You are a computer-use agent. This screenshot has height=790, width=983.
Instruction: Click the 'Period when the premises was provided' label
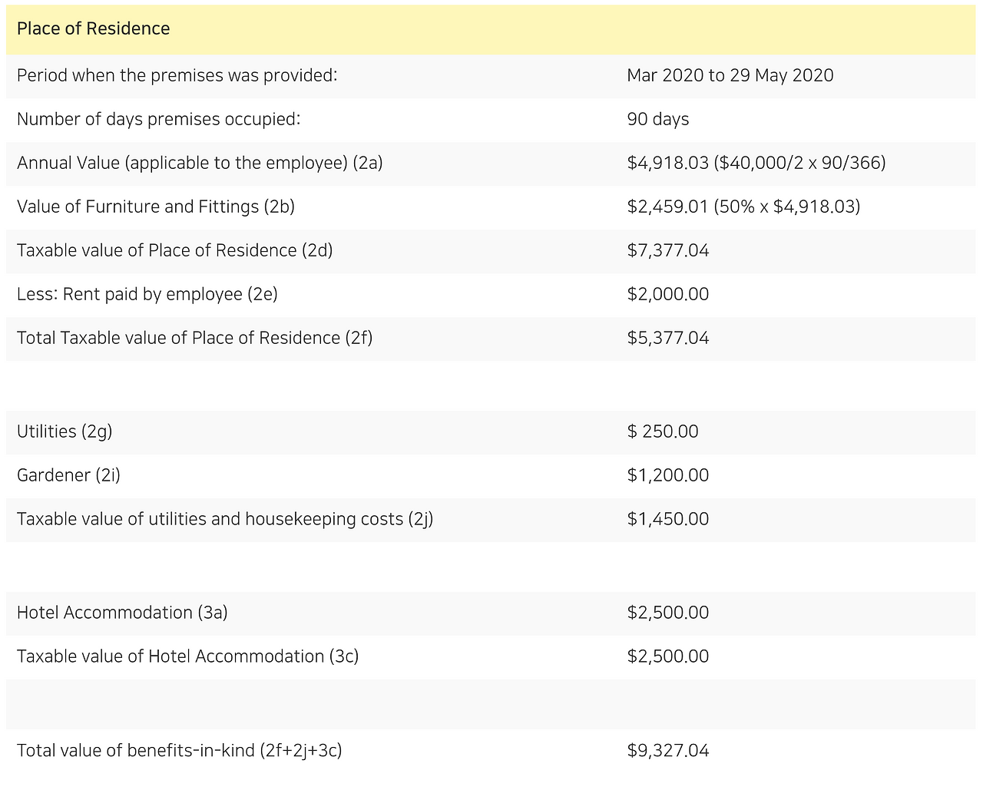click(177, 76)
